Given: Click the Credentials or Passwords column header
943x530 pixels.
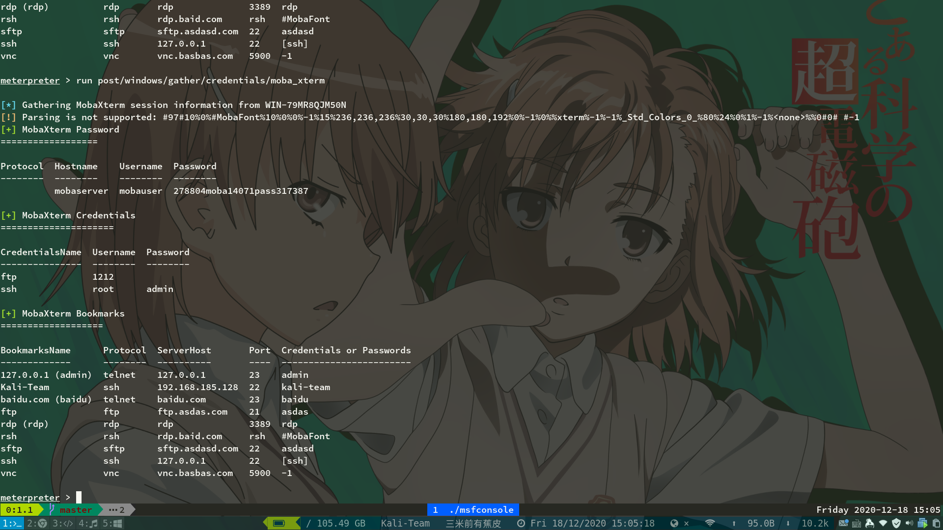Looking at the screenshot, I should coord(346,350).
